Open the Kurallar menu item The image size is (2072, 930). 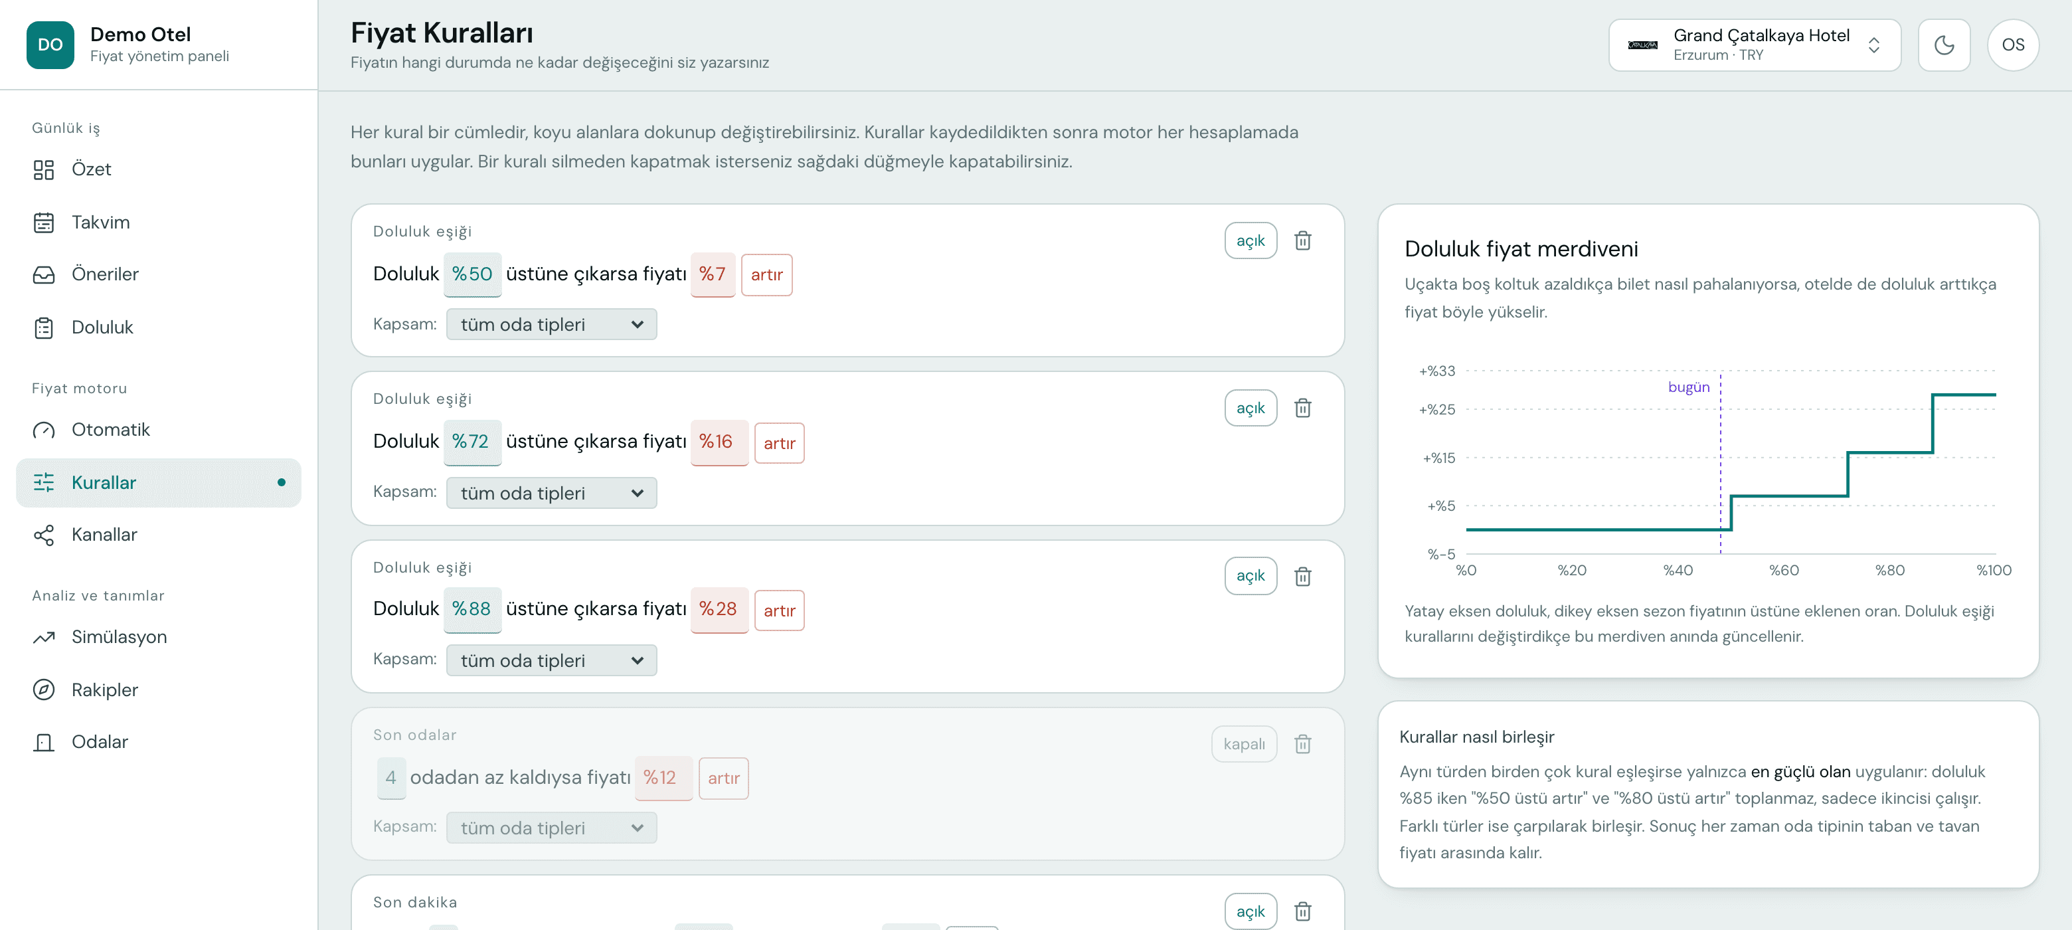point(159,483)
